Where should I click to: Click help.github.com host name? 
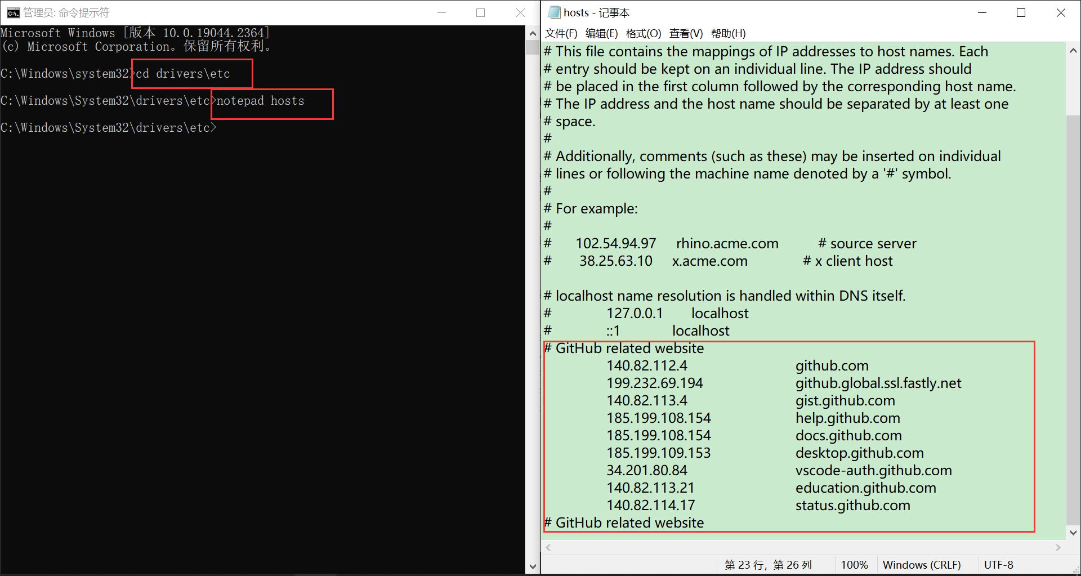click(848, 418)
